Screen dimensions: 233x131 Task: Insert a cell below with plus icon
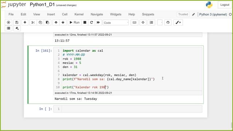click(25, 23)
